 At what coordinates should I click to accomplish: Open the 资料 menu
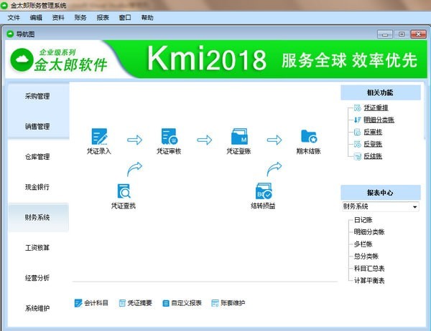tap(58, 18)
